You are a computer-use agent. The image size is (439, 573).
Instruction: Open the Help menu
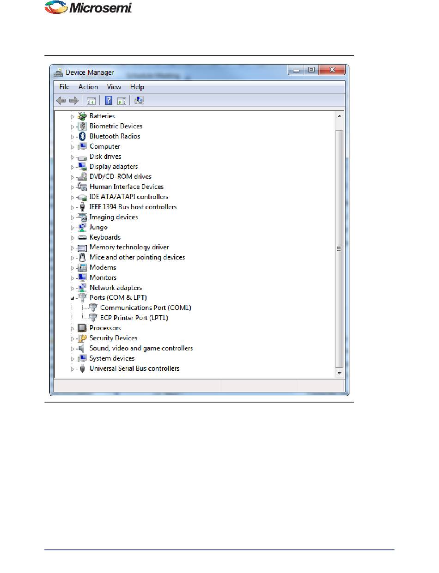pyautogui.click(x=137, y=87)
